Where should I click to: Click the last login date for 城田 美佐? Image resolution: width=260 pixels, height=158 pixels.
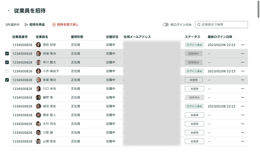pos(222,106)
